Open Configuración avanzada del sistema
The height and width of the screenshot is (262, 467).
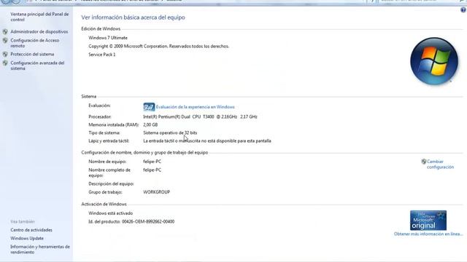point(37,65)
